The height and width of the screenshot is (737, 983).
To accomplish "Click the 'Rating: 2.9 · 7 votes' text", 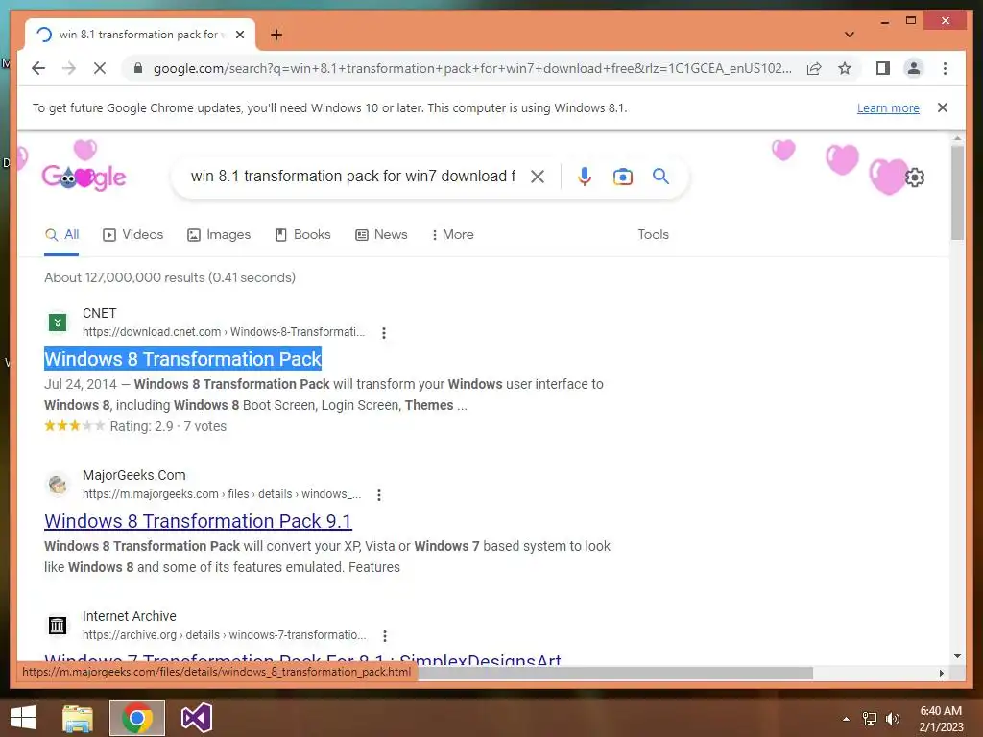I will click(168, 426).
